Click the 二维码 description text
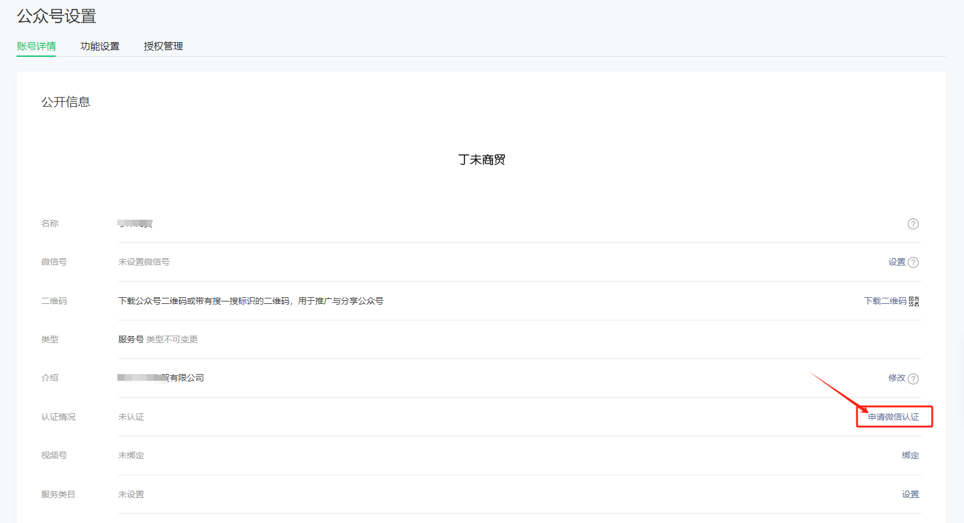 251,301
